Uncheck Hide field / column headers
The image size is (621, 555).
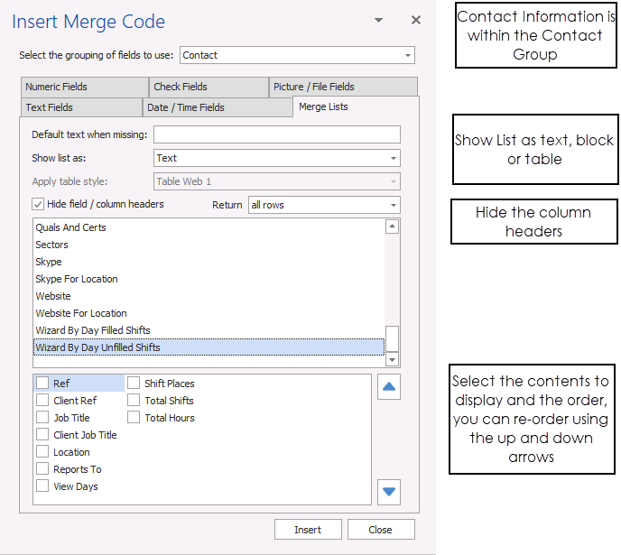(38, 205)
